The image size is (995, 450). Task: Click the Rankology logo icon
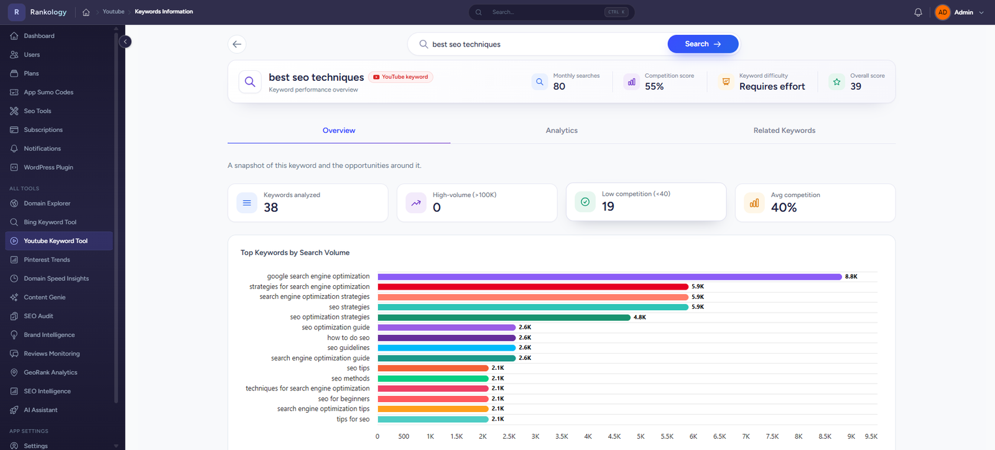(x=17, y=12)
